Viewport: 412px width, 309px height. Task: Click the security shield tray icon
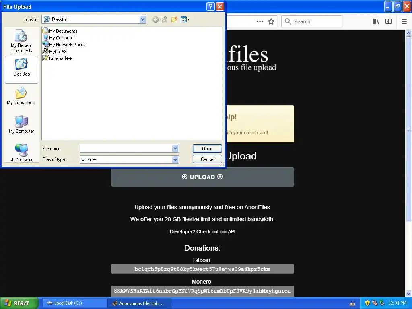pos(367,303)
